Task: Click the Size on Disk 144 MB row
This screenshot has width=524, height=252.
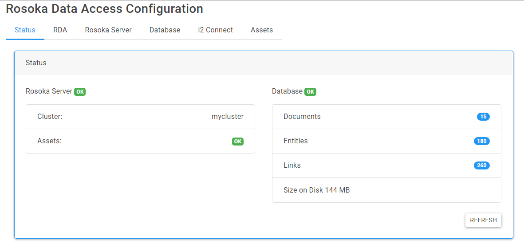Action: click(x=316, y=190)
